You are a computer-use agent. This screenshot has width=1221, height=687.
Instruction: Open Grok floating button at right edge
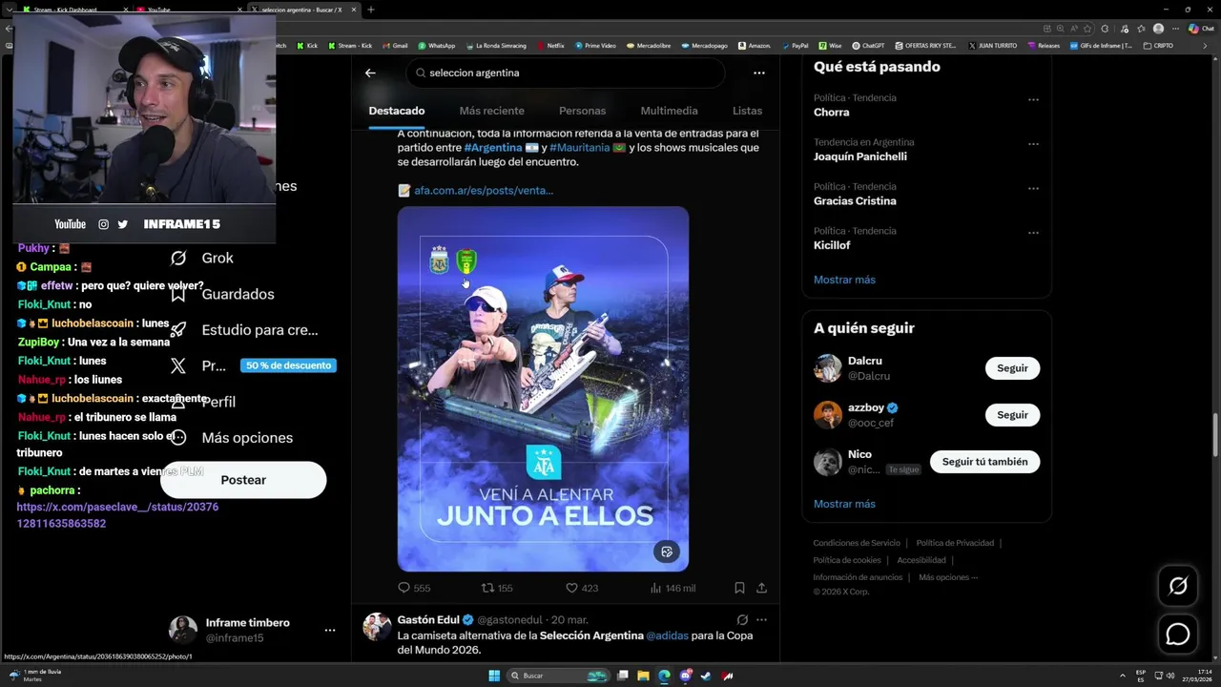pos(1178,586)
